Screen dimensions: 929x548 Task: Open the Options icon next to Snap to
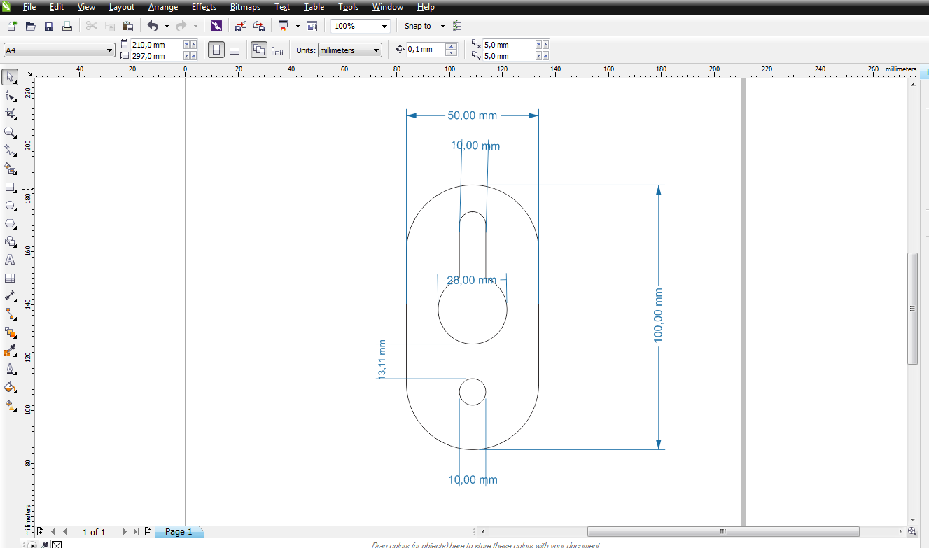click(x=457, y=26)
